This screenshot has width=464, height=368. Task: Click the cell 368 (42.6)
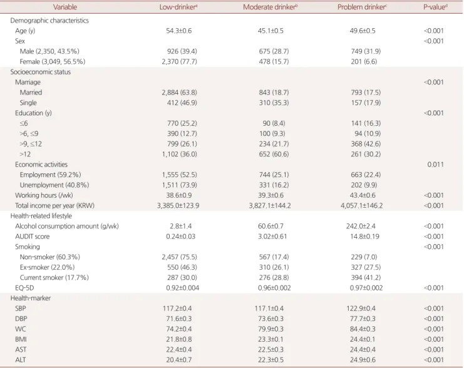click(x=366, y=144)
